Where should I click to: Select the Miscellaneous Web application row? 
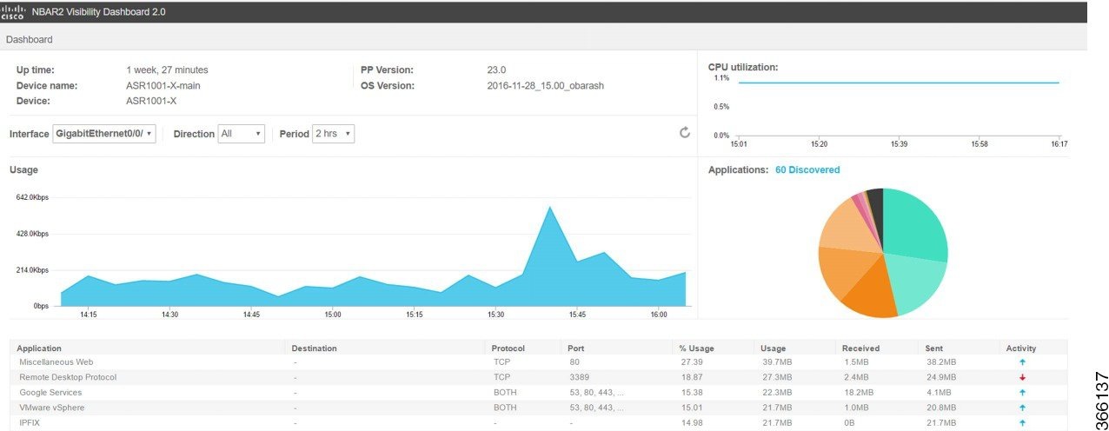(539, 361)
